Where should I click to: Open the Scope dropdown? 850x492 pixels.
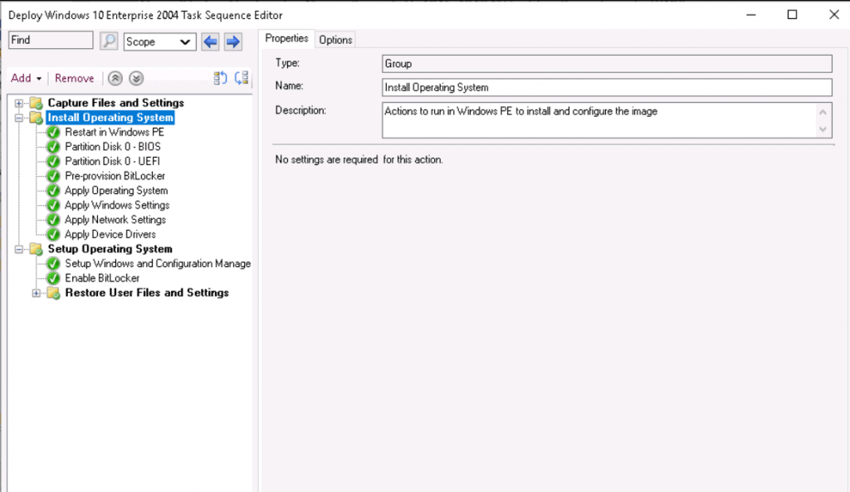(160, 41)
